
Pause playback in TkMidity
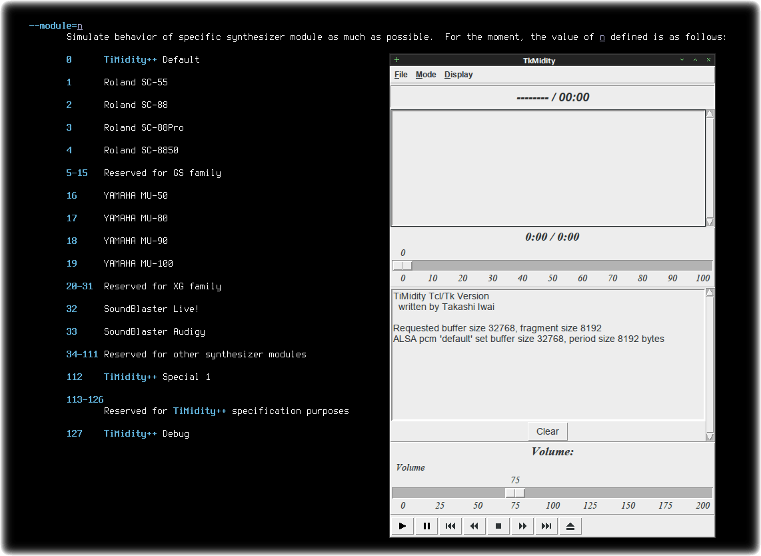426,526
